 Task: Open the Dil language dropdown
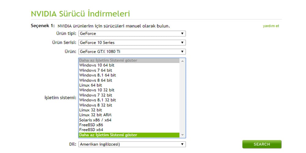click(132, 144)
